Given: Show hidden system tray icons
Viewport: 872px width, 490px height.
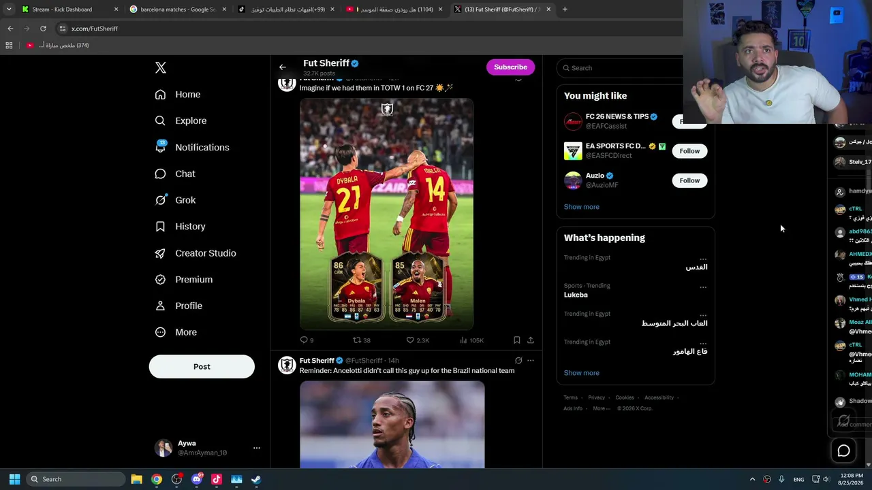Looking at the screenshot, I should [x=752, y=479].
